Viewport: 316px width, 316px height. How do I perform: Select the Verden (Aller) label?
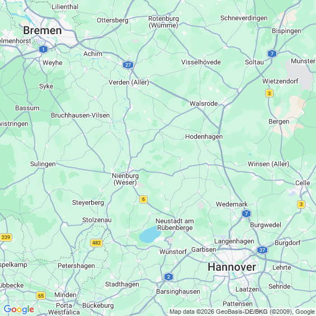(x=129, y=82)
